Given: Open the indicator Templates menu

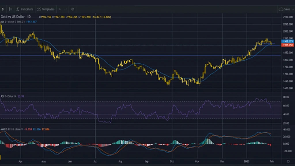Looking at the screenshot, I should [46, 9].
